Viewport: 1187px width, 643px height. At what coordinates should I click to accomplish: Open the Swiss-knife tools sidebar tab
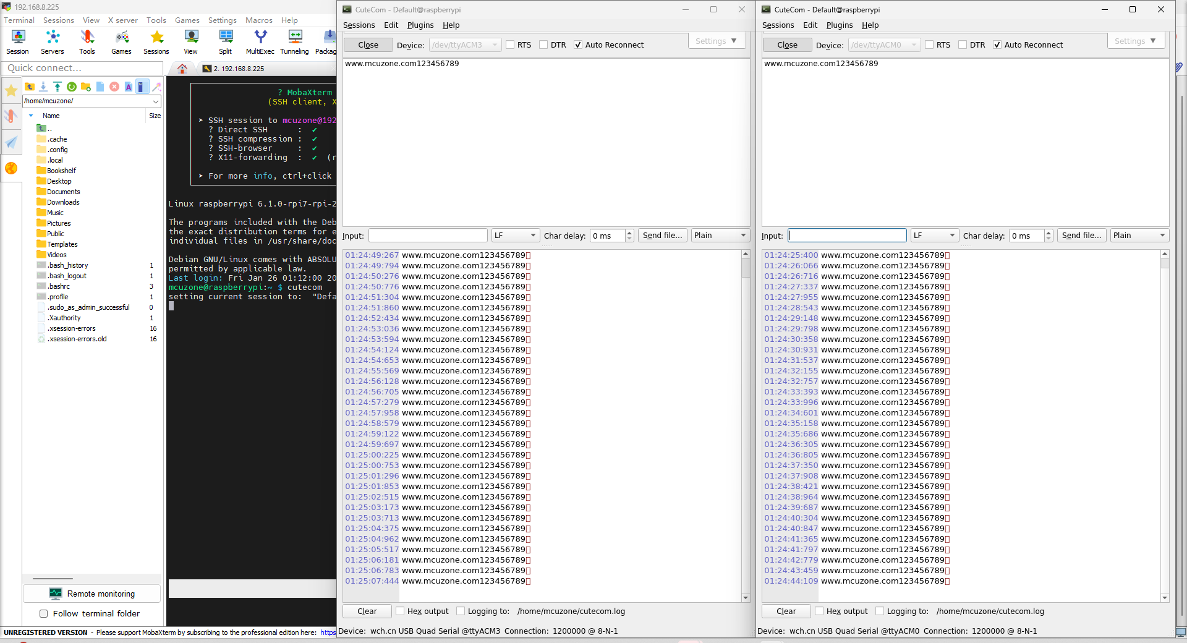[x=11, y=116]
